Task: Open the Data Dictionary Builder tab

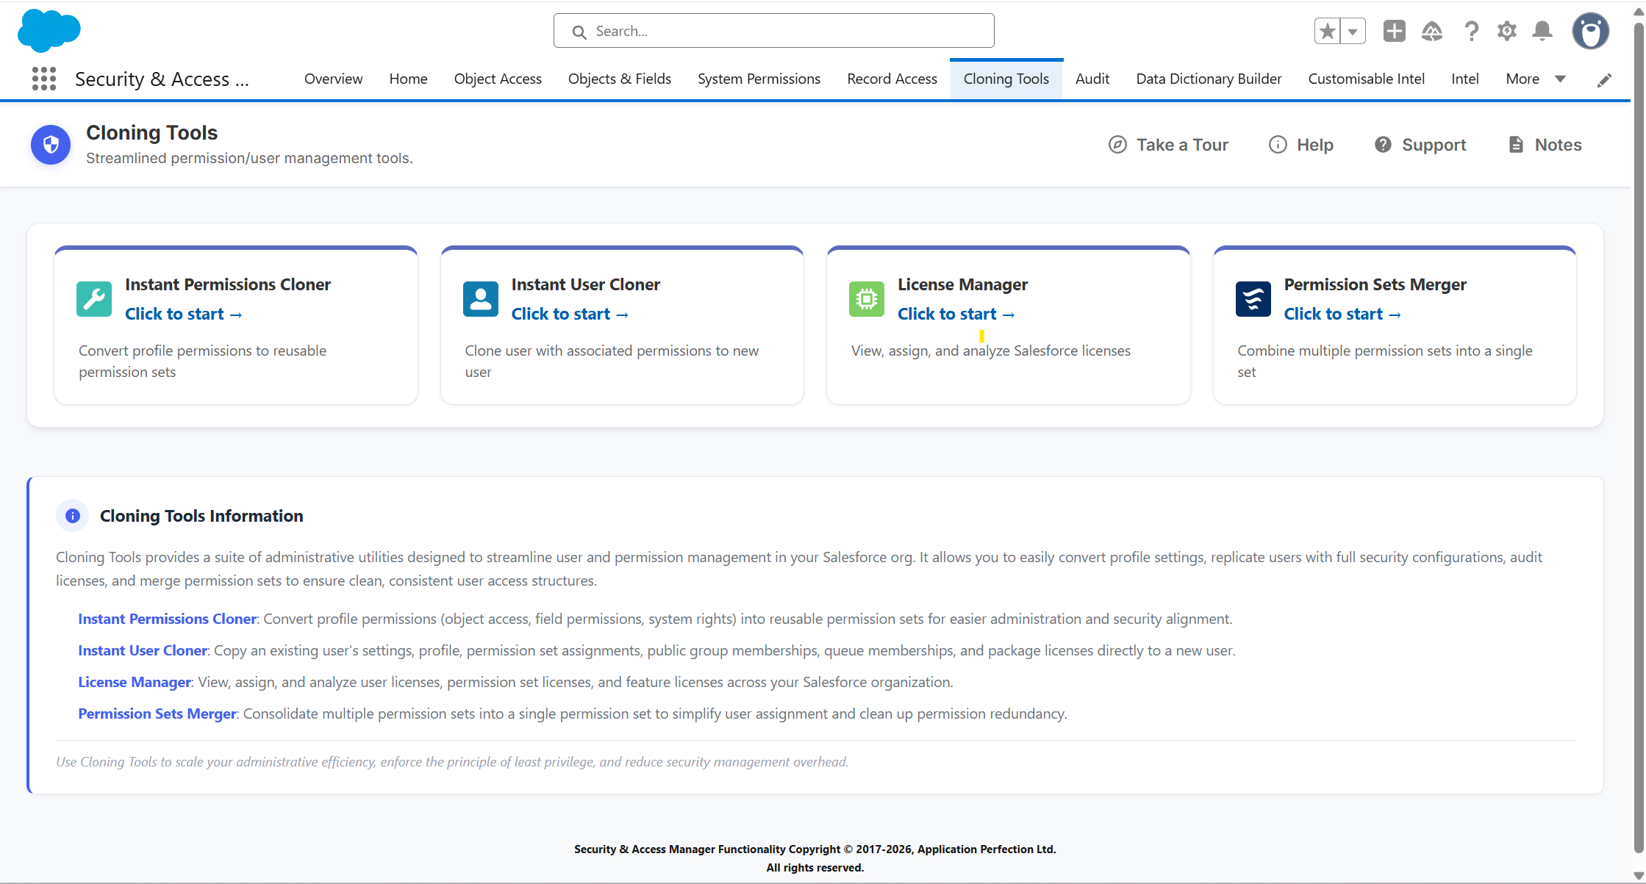Action: 1209,79
